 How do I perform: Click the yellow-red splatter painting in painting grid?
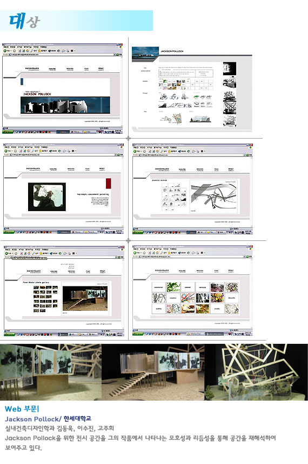point(217,298)
